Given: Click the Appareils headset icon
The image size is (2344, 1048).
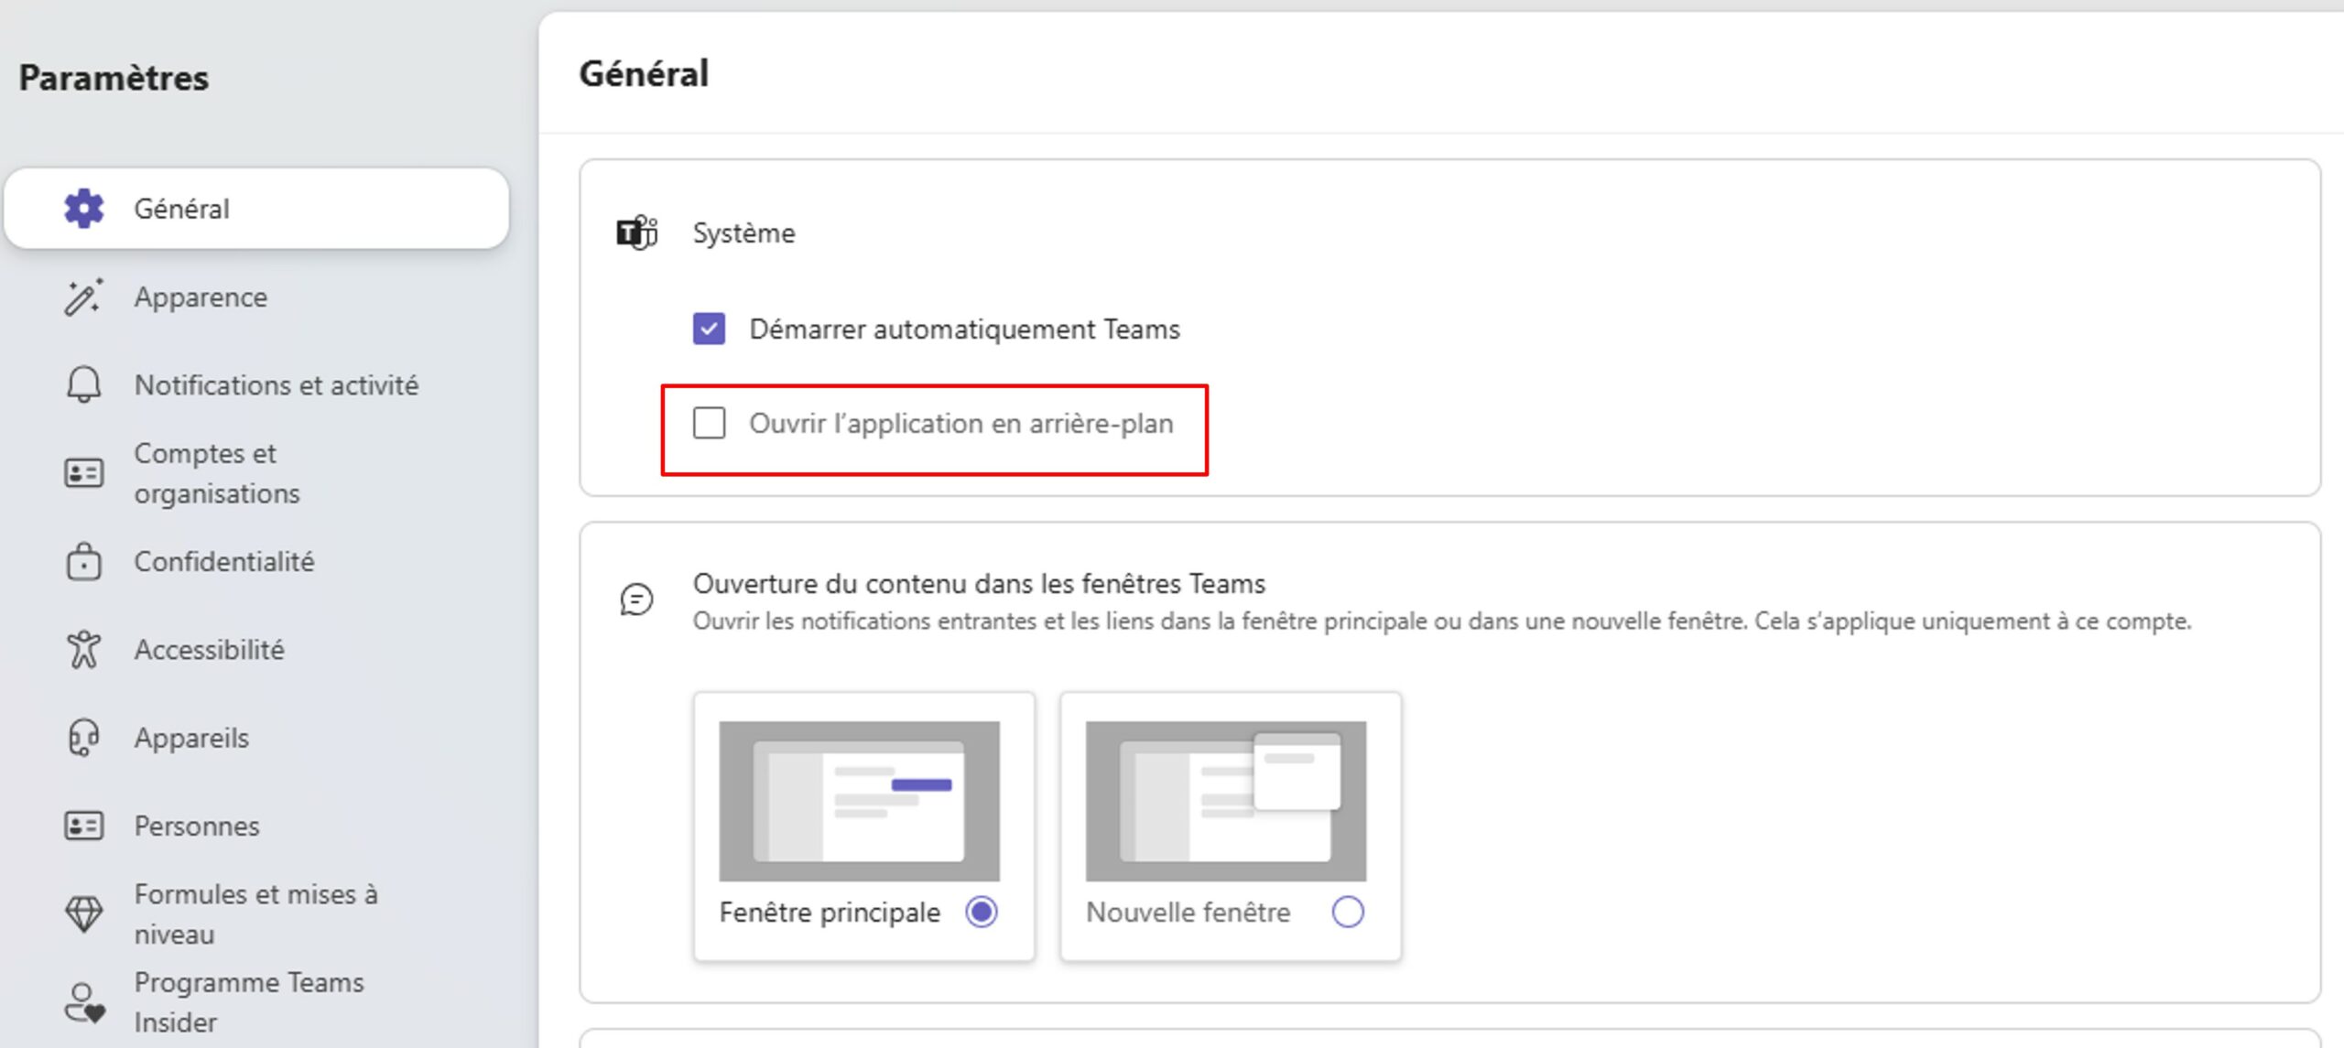Looking at the screenshot, I should click(84, 738).
